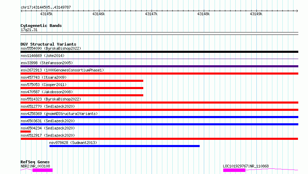Select the red nsv470587 variant bar
Image resolution: width=308 pixels, height=174 pixels.
(82, 95)
